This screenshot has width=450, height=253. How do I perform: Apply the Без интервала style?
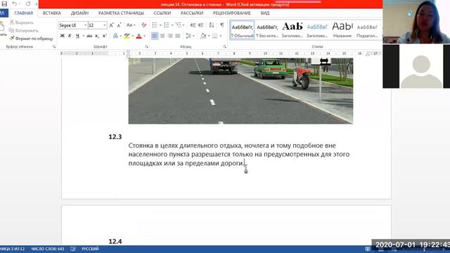click(x=267, y=30)
